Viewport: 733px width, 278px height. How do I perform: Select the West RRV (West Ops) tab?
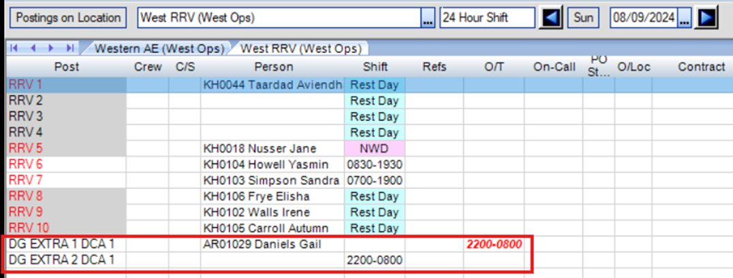coord(300,49)
